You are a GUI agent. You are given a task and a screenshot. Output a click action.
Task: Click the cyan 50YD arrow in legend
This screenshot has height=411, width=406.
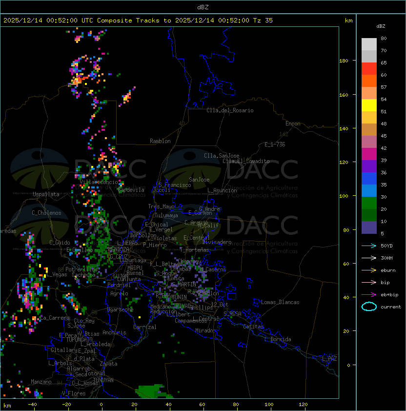point(369,246)
